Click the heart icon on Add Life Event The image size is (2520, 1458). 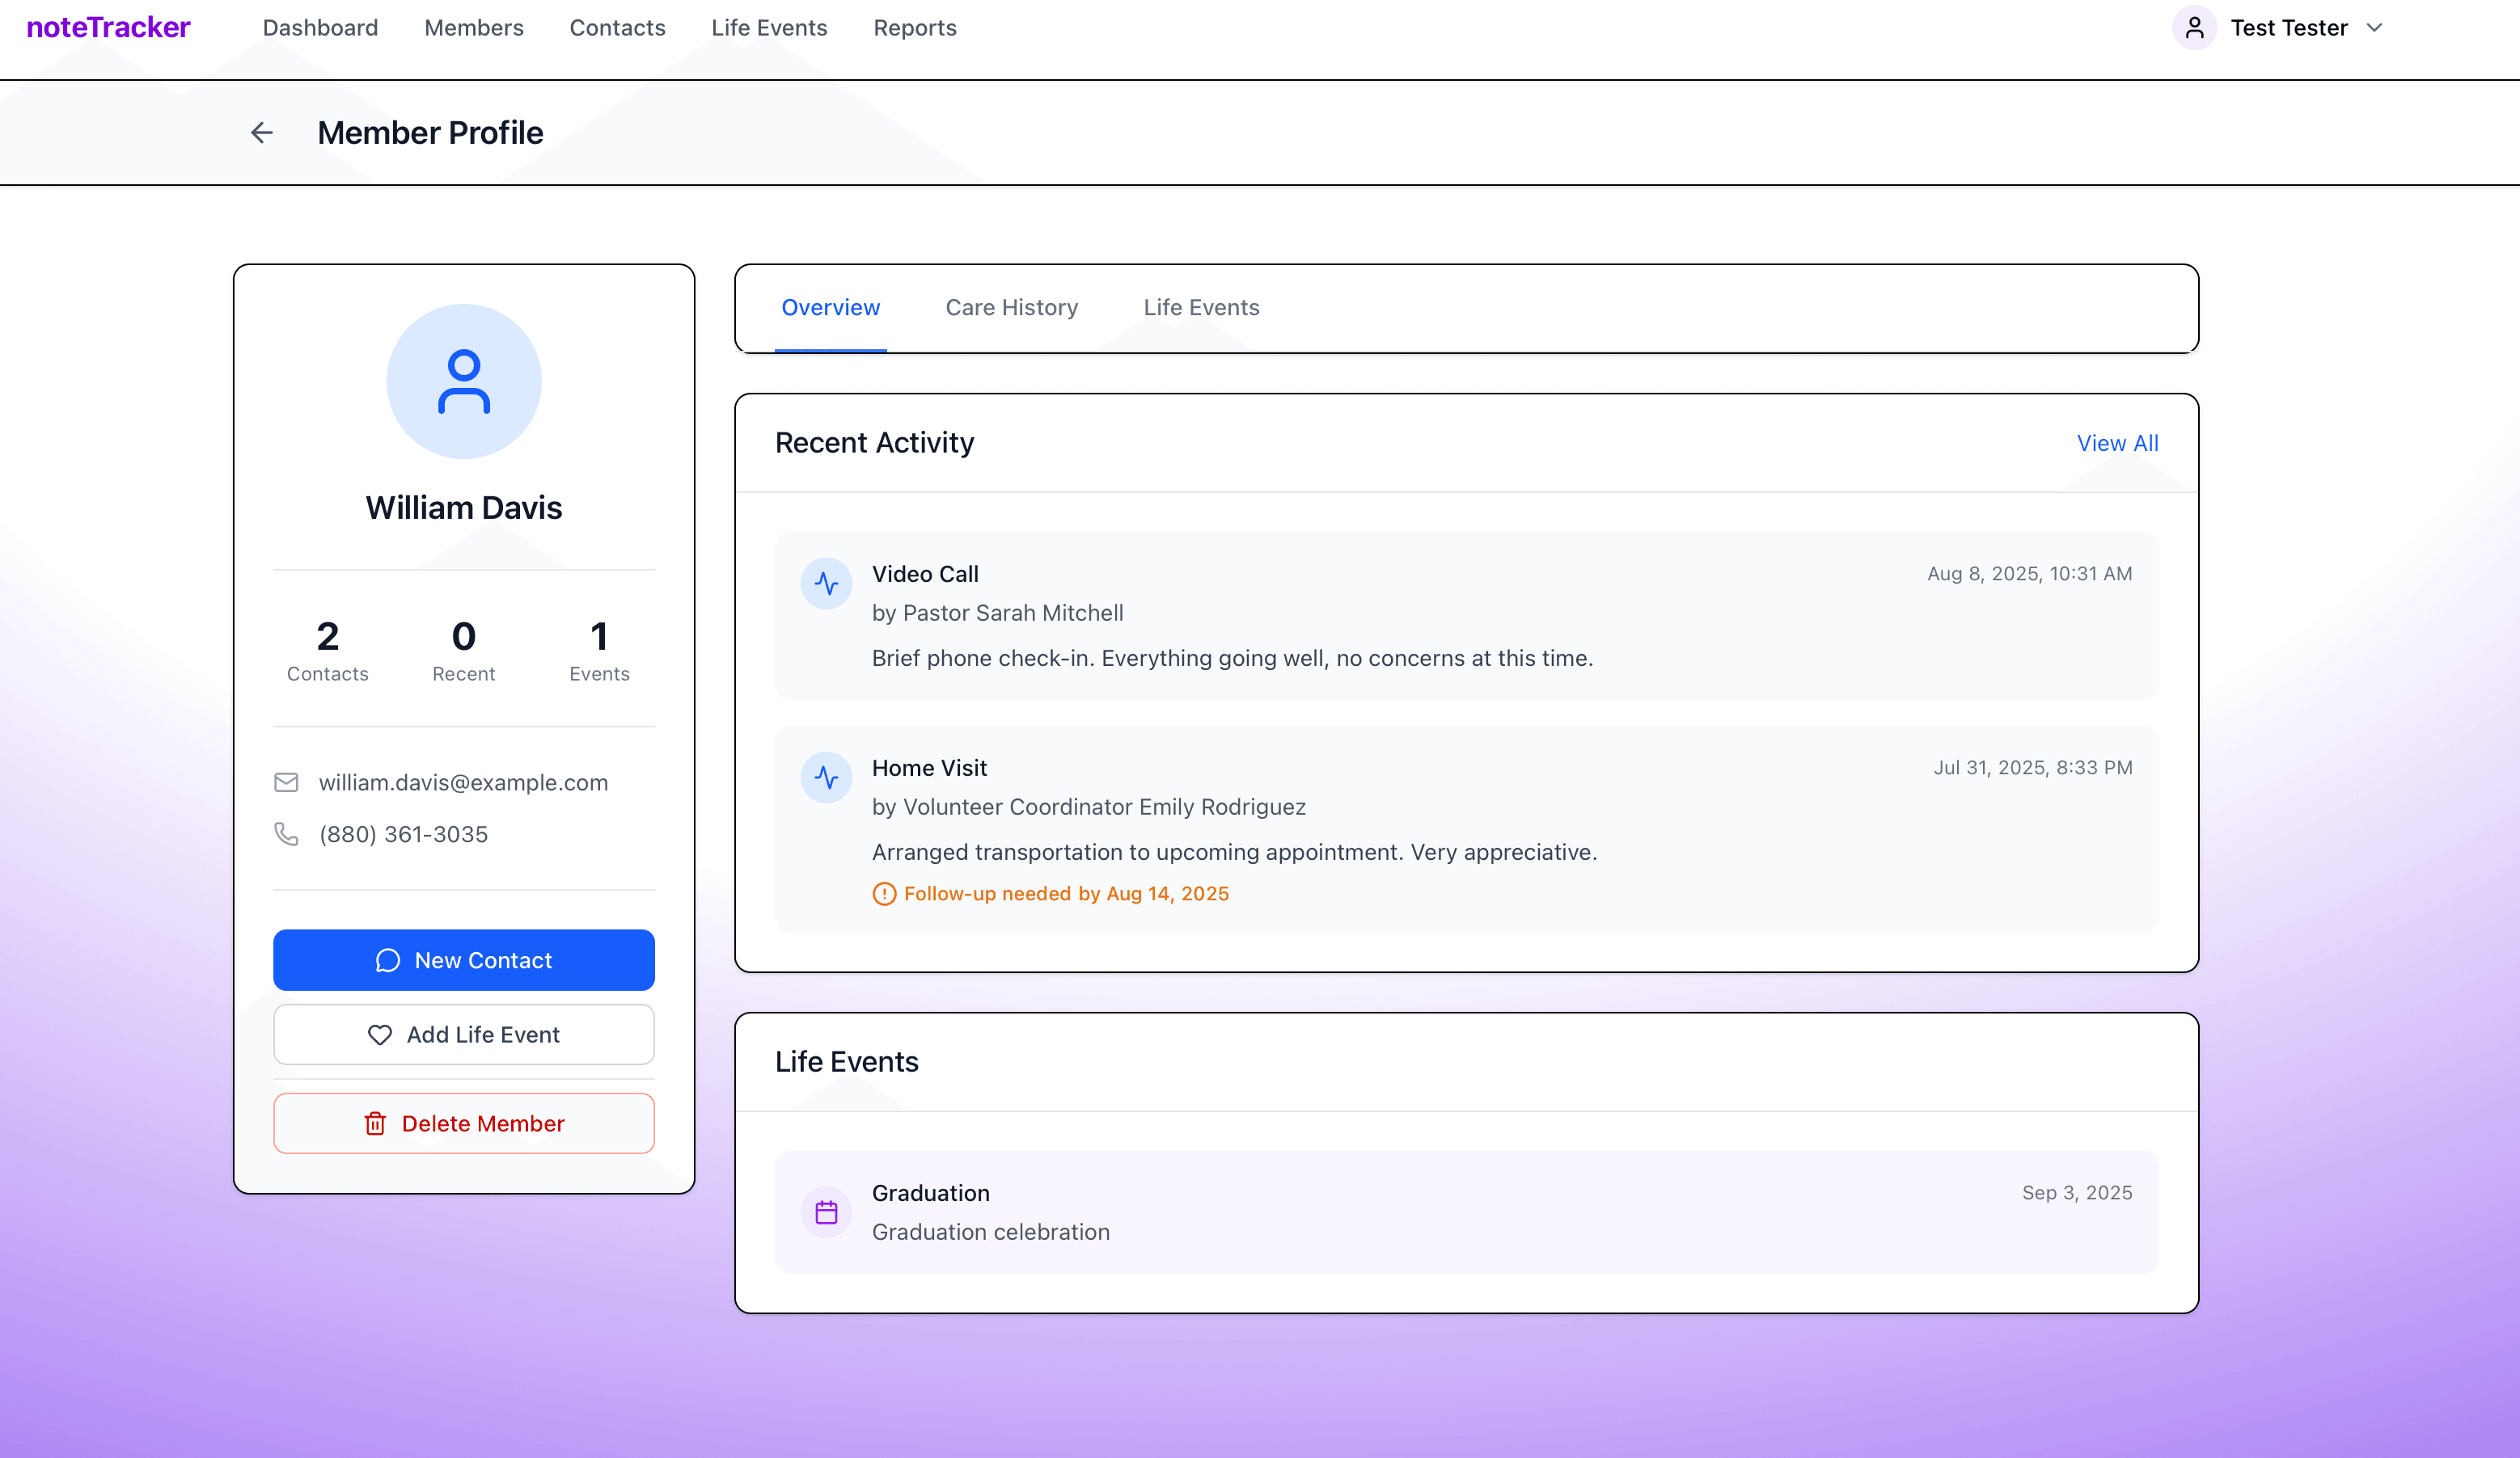pyautogui.click(x=380, y=1035)
